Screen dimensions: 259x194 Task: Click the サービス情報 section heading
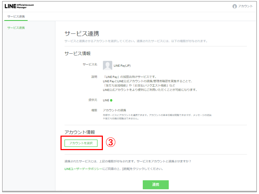click(x=78, y=53)
